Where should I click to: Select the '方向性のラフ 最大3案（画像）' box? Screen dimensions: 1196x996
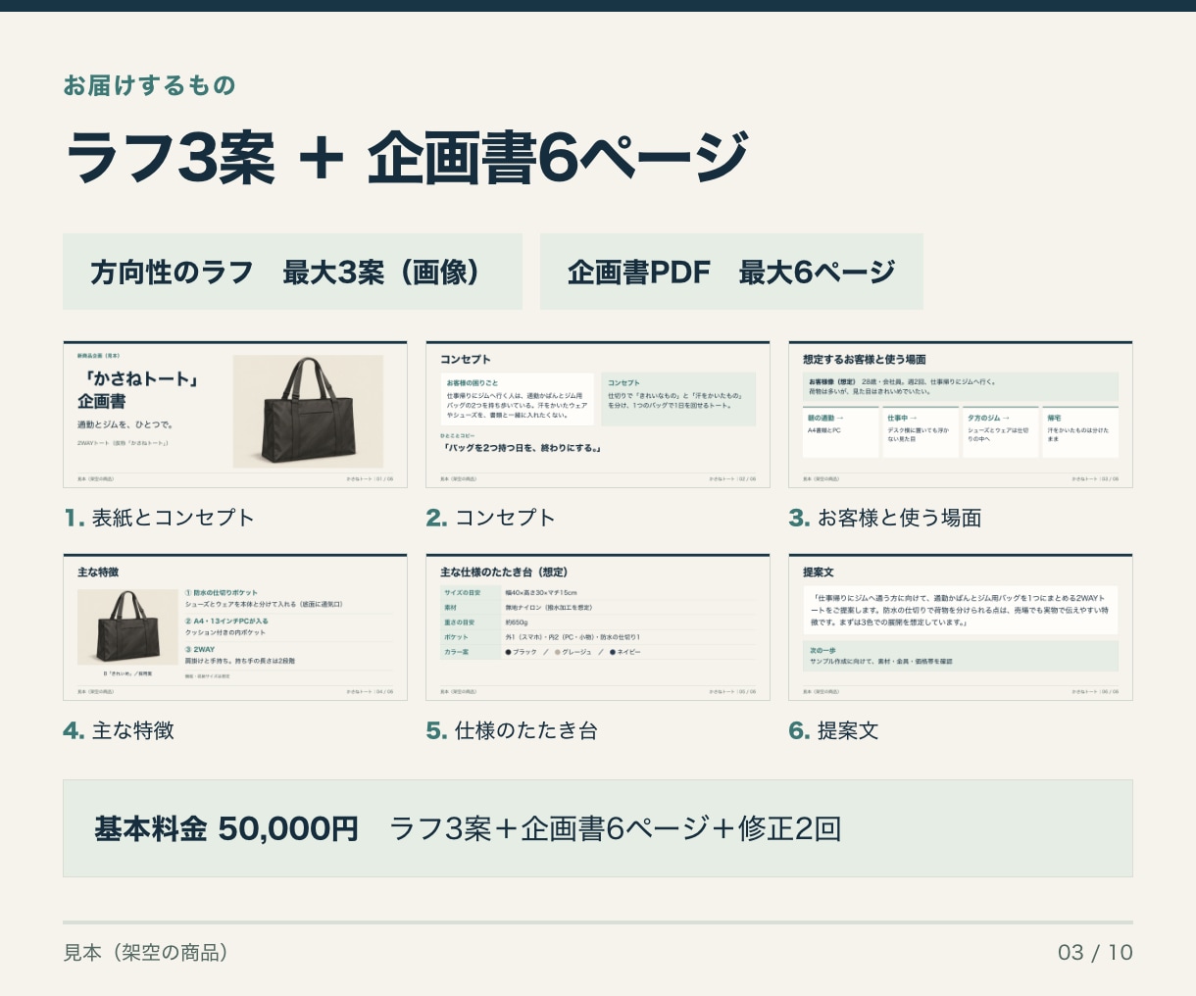pyautogui.click(x=292, y=272)
